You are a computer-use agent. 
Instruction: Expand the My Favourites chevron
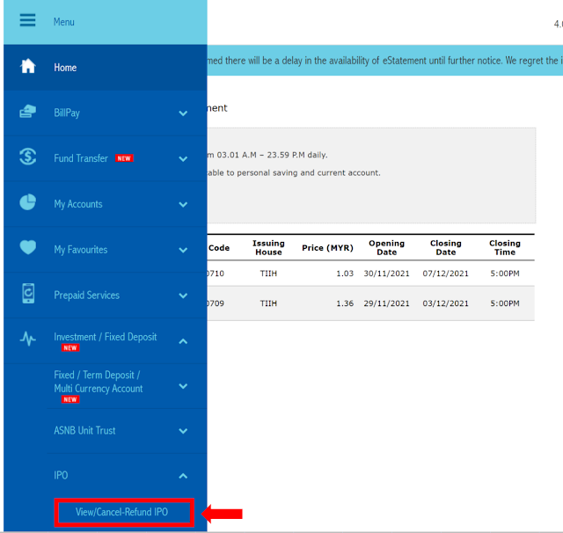tap(183, 250)
